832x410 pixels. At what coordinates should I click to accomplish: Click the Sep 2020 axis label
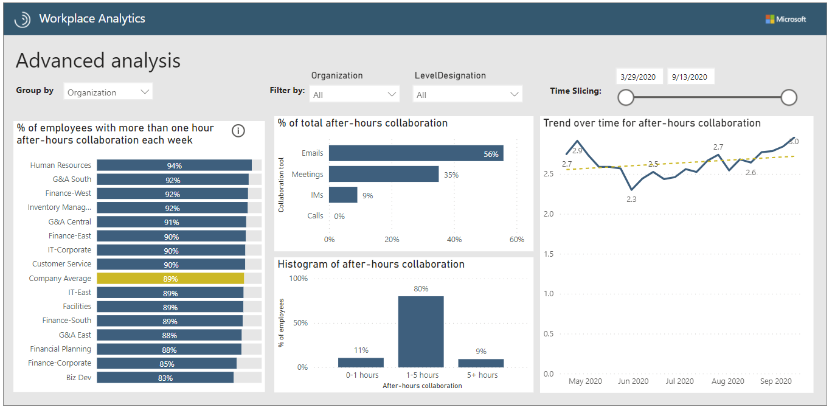(775, 381)
